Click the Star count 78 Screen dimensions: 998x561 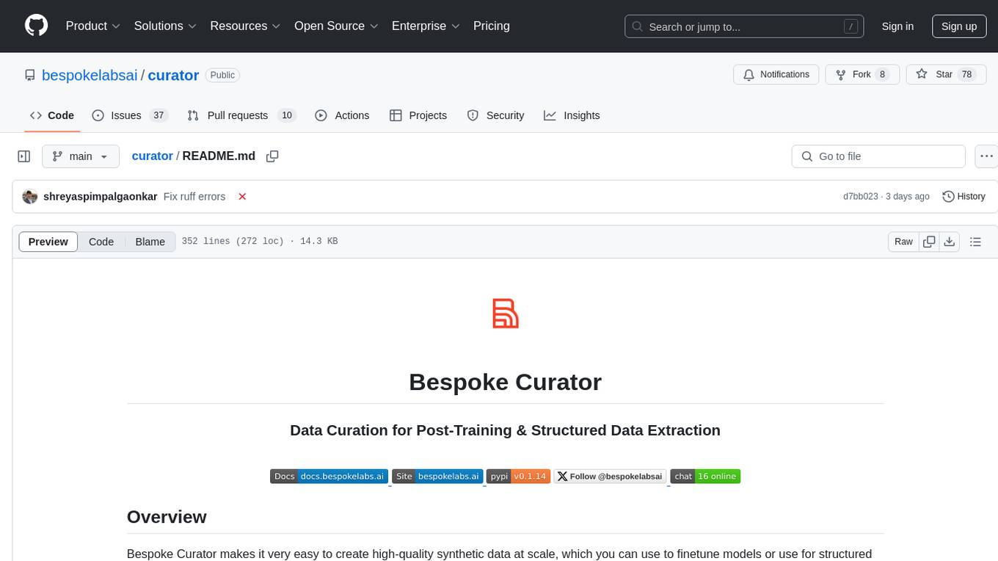tap(967, 74)
